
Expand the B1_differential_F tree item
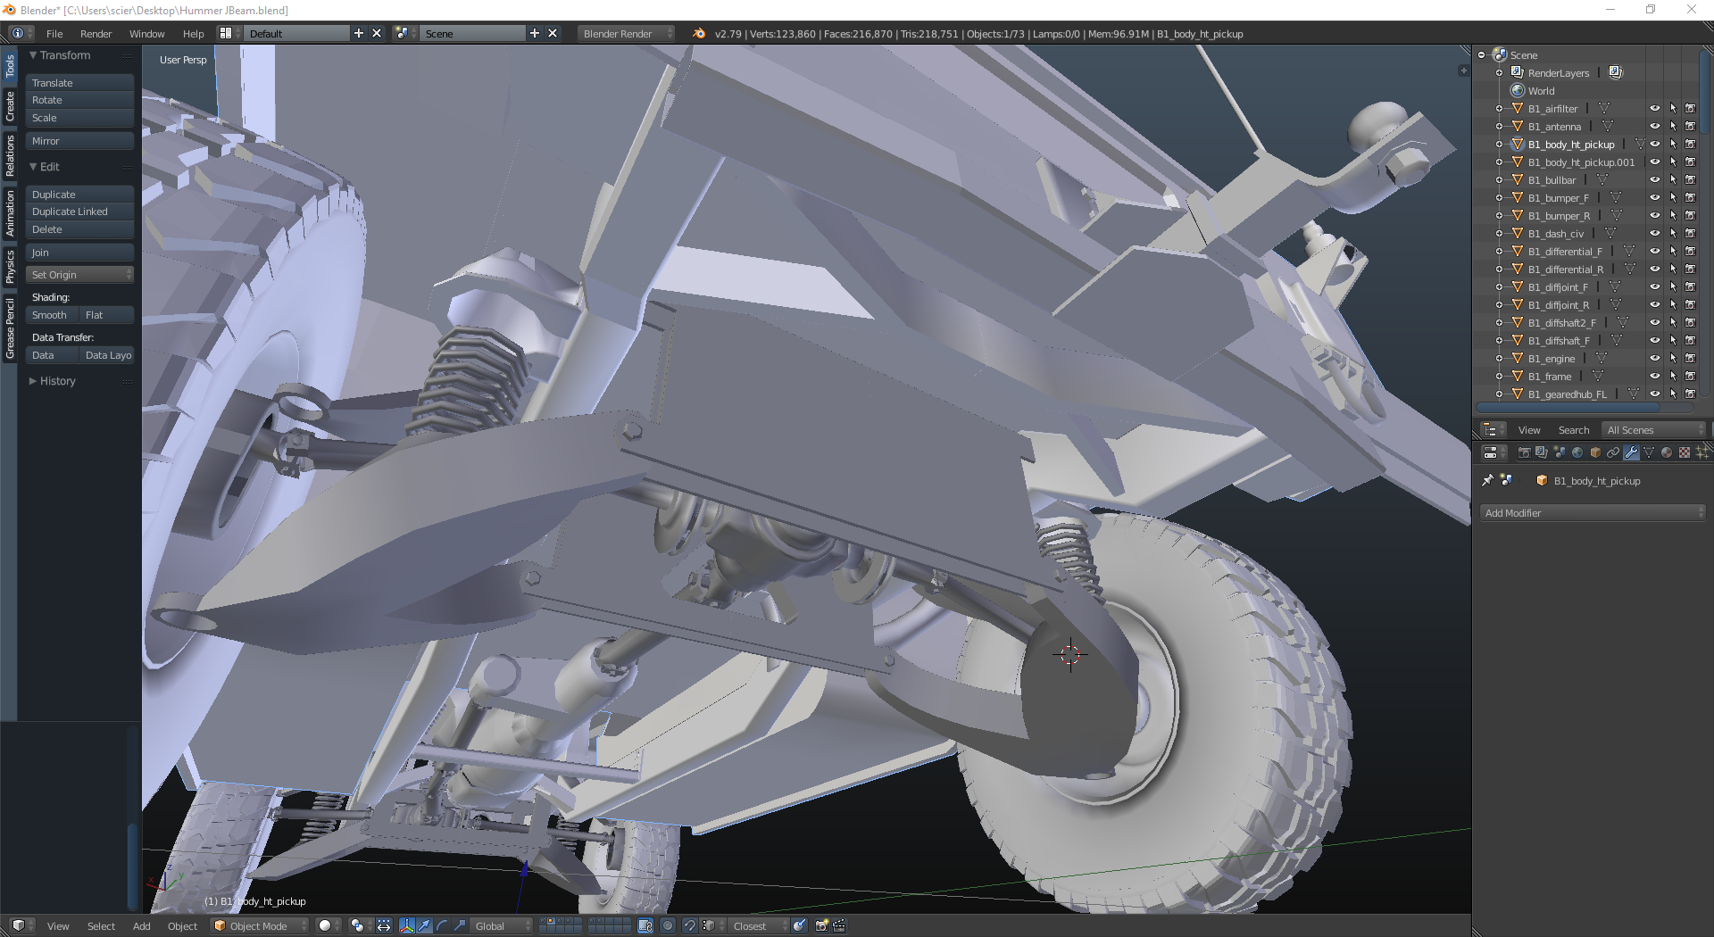click(1499, 252)
